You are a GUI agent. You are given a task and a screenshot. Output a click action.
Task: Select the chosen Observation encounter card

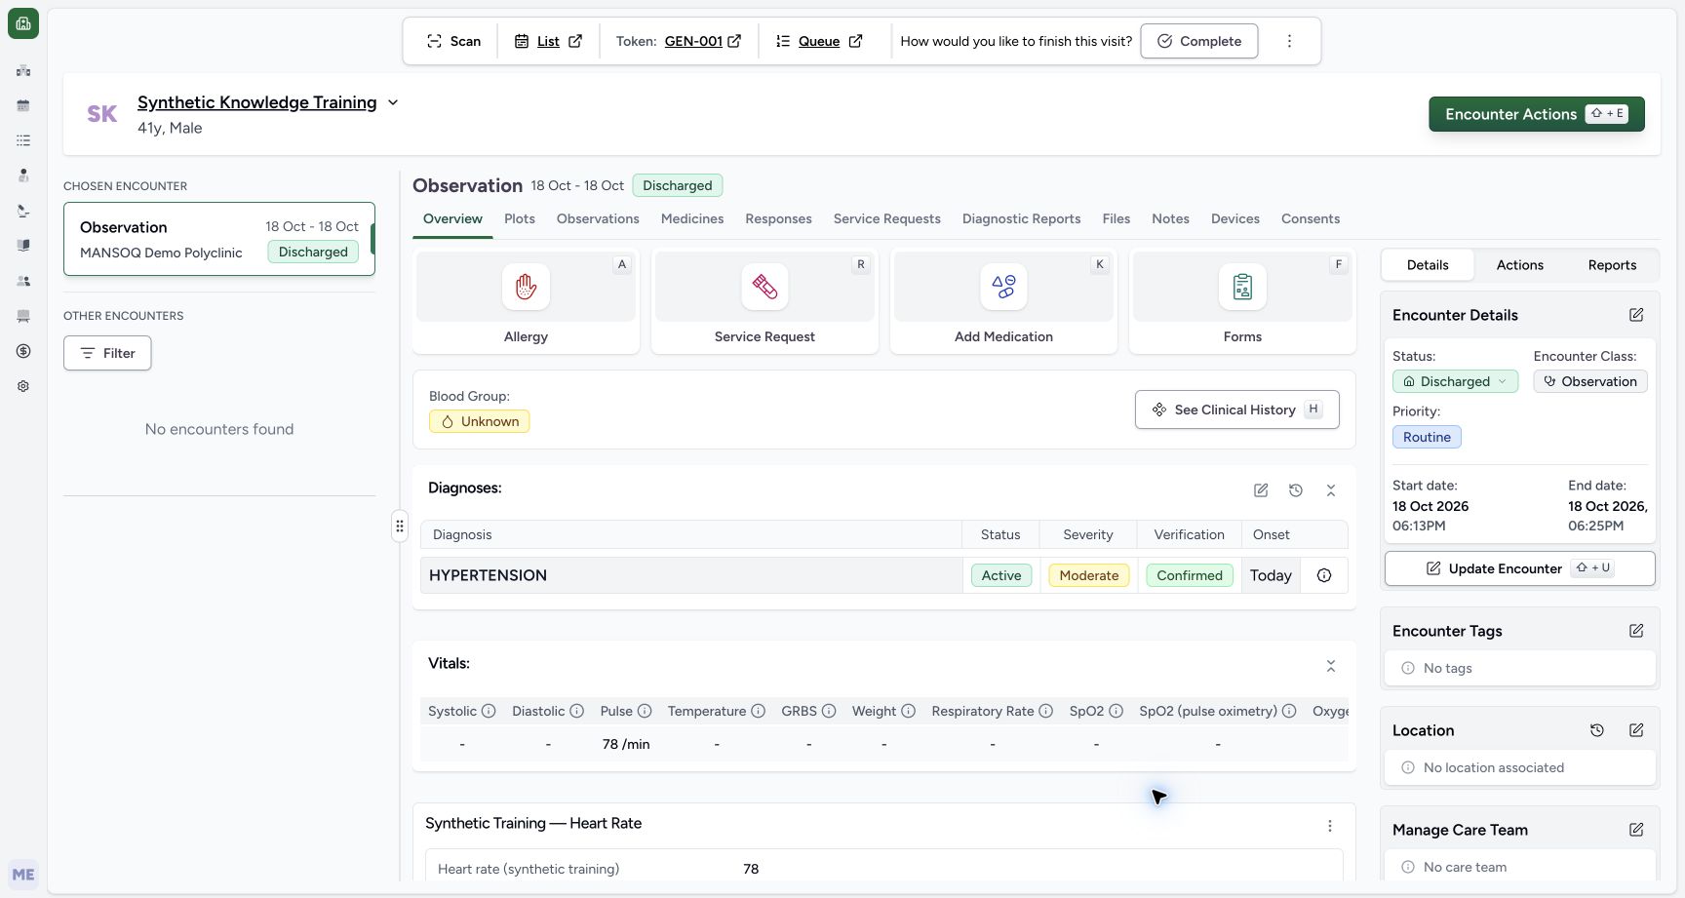pyautogui.click(x=219, y=239)
